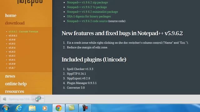The image size is (200, 112).
Task: Open Windows Explorer folder icon in taskbar
Action: tap(32, 108)
